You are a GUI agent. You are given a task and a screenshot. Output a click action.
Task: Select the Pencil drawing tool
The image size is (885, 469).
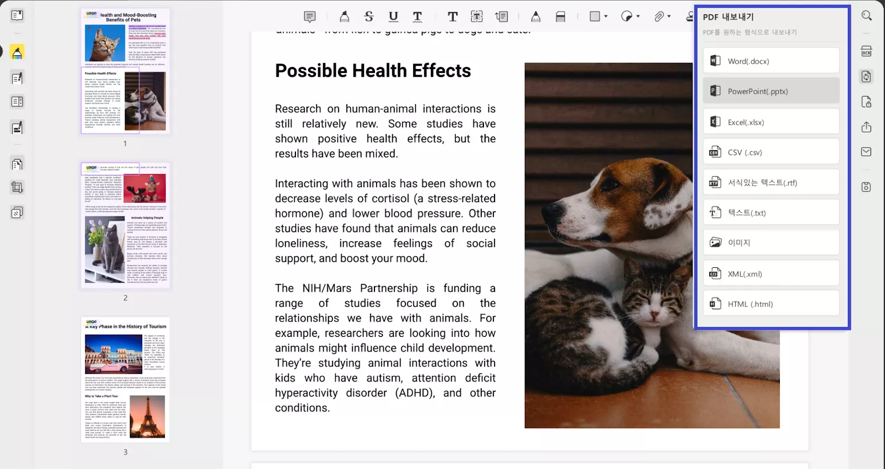pos(535,17)
